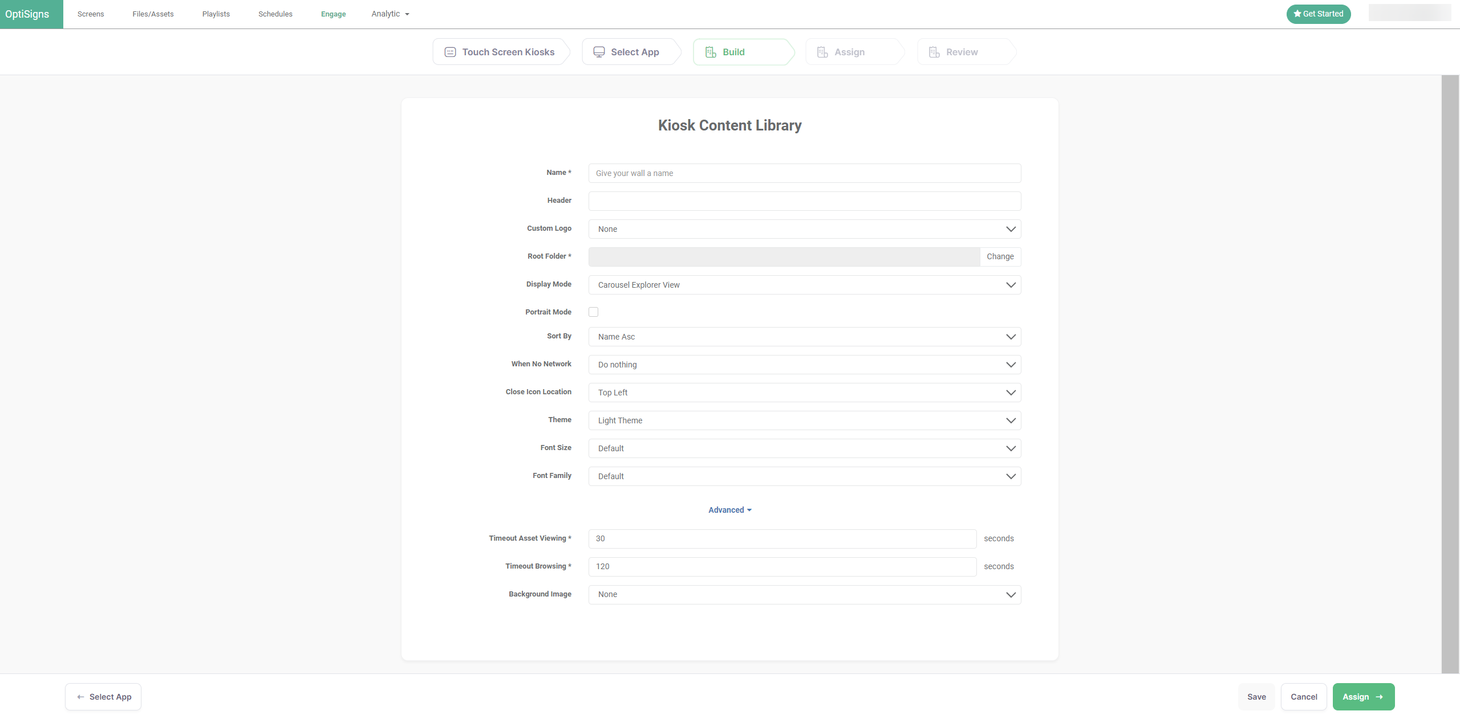Screen dimensions: 1460x719
Task: Click the Get Started button
Action: click(1319, 14)
